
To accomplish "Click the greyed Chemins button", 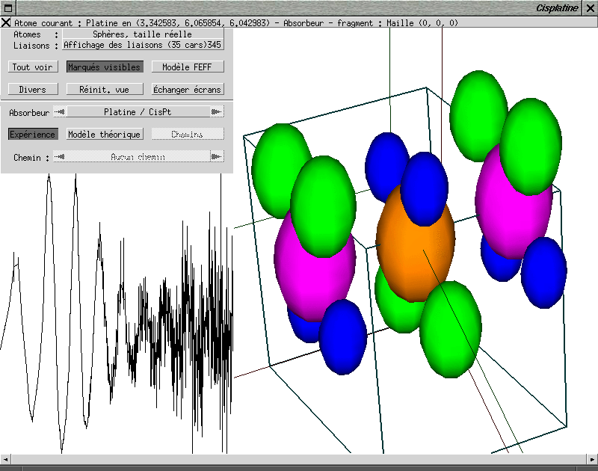I will coord(188,134).
